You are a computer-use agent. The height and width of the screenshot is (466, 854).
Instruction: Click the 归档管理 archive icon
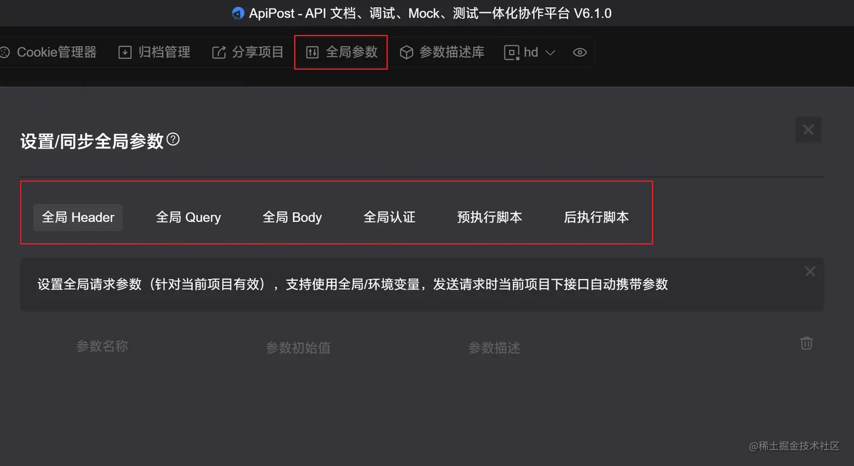point(125,53)
